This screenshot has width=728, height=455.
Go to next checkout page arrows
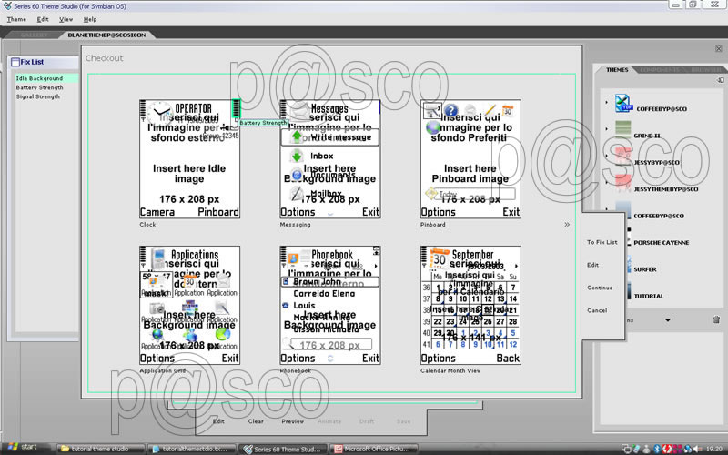(567, 224)
